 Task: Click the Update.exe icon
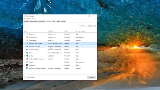point(27,65)
